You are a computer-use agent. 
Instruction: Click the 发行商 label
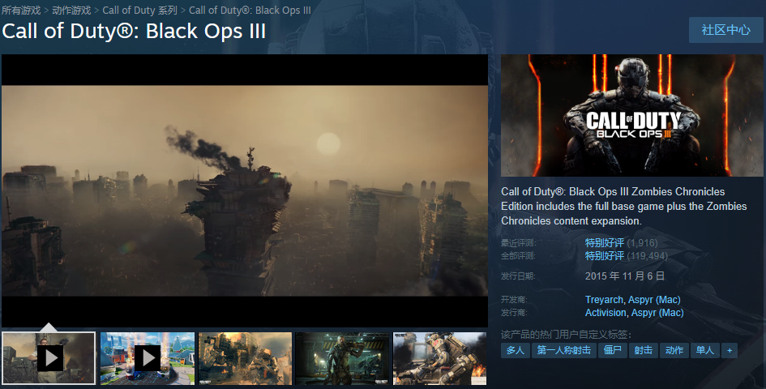click(x=514, y=313)
